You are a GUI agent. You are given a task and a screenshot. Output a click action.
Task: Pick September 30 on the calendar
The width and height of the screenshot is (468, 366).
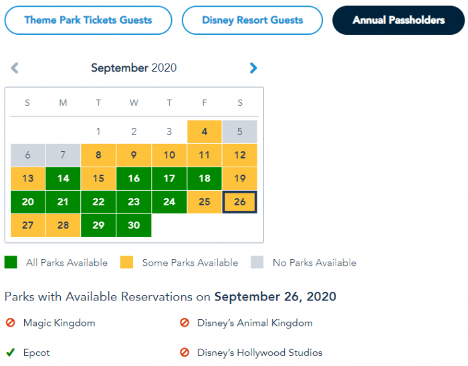tap(134, 225)
